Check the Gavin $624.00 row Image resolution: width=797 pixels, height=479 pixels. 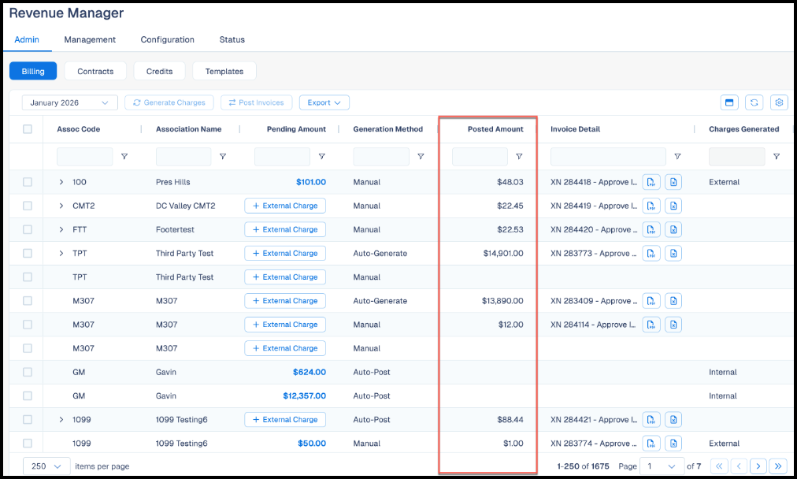pyautogui.click(x=28, y=372)
